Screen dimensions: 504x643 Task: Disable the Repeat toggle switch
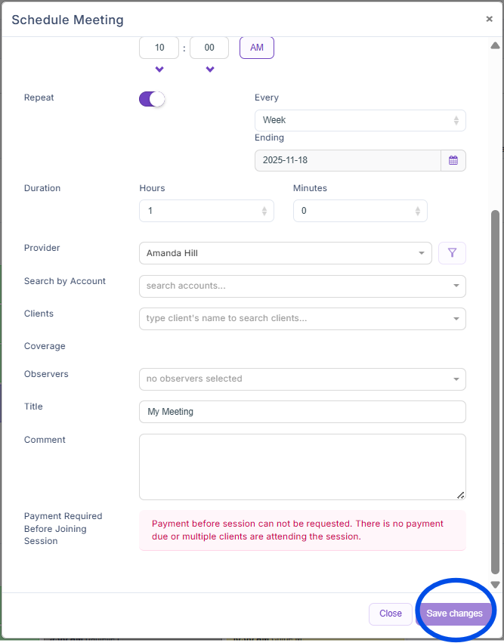click(x=152, y=99)
